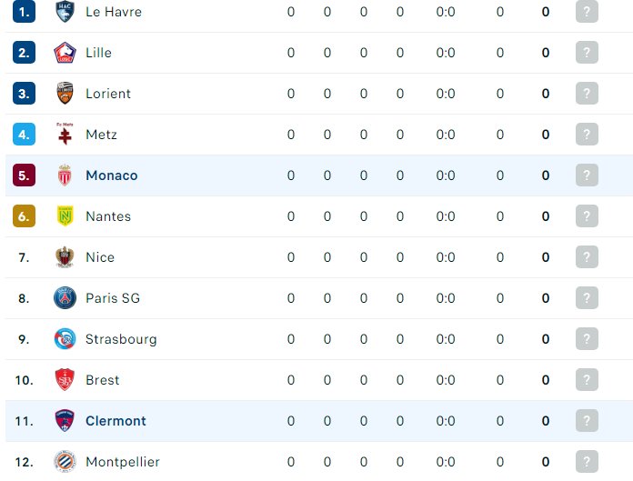This screenshot has width=633, height=481.
Task: Click Lille's rank 2 position badge
Action: pos(24,53)
